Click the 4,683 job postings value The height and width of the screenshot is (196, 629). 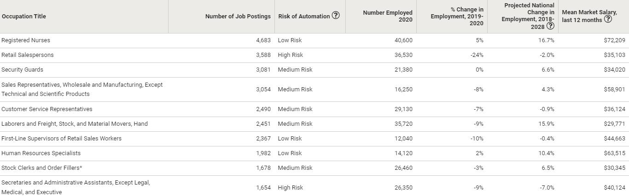pos(263,40)
